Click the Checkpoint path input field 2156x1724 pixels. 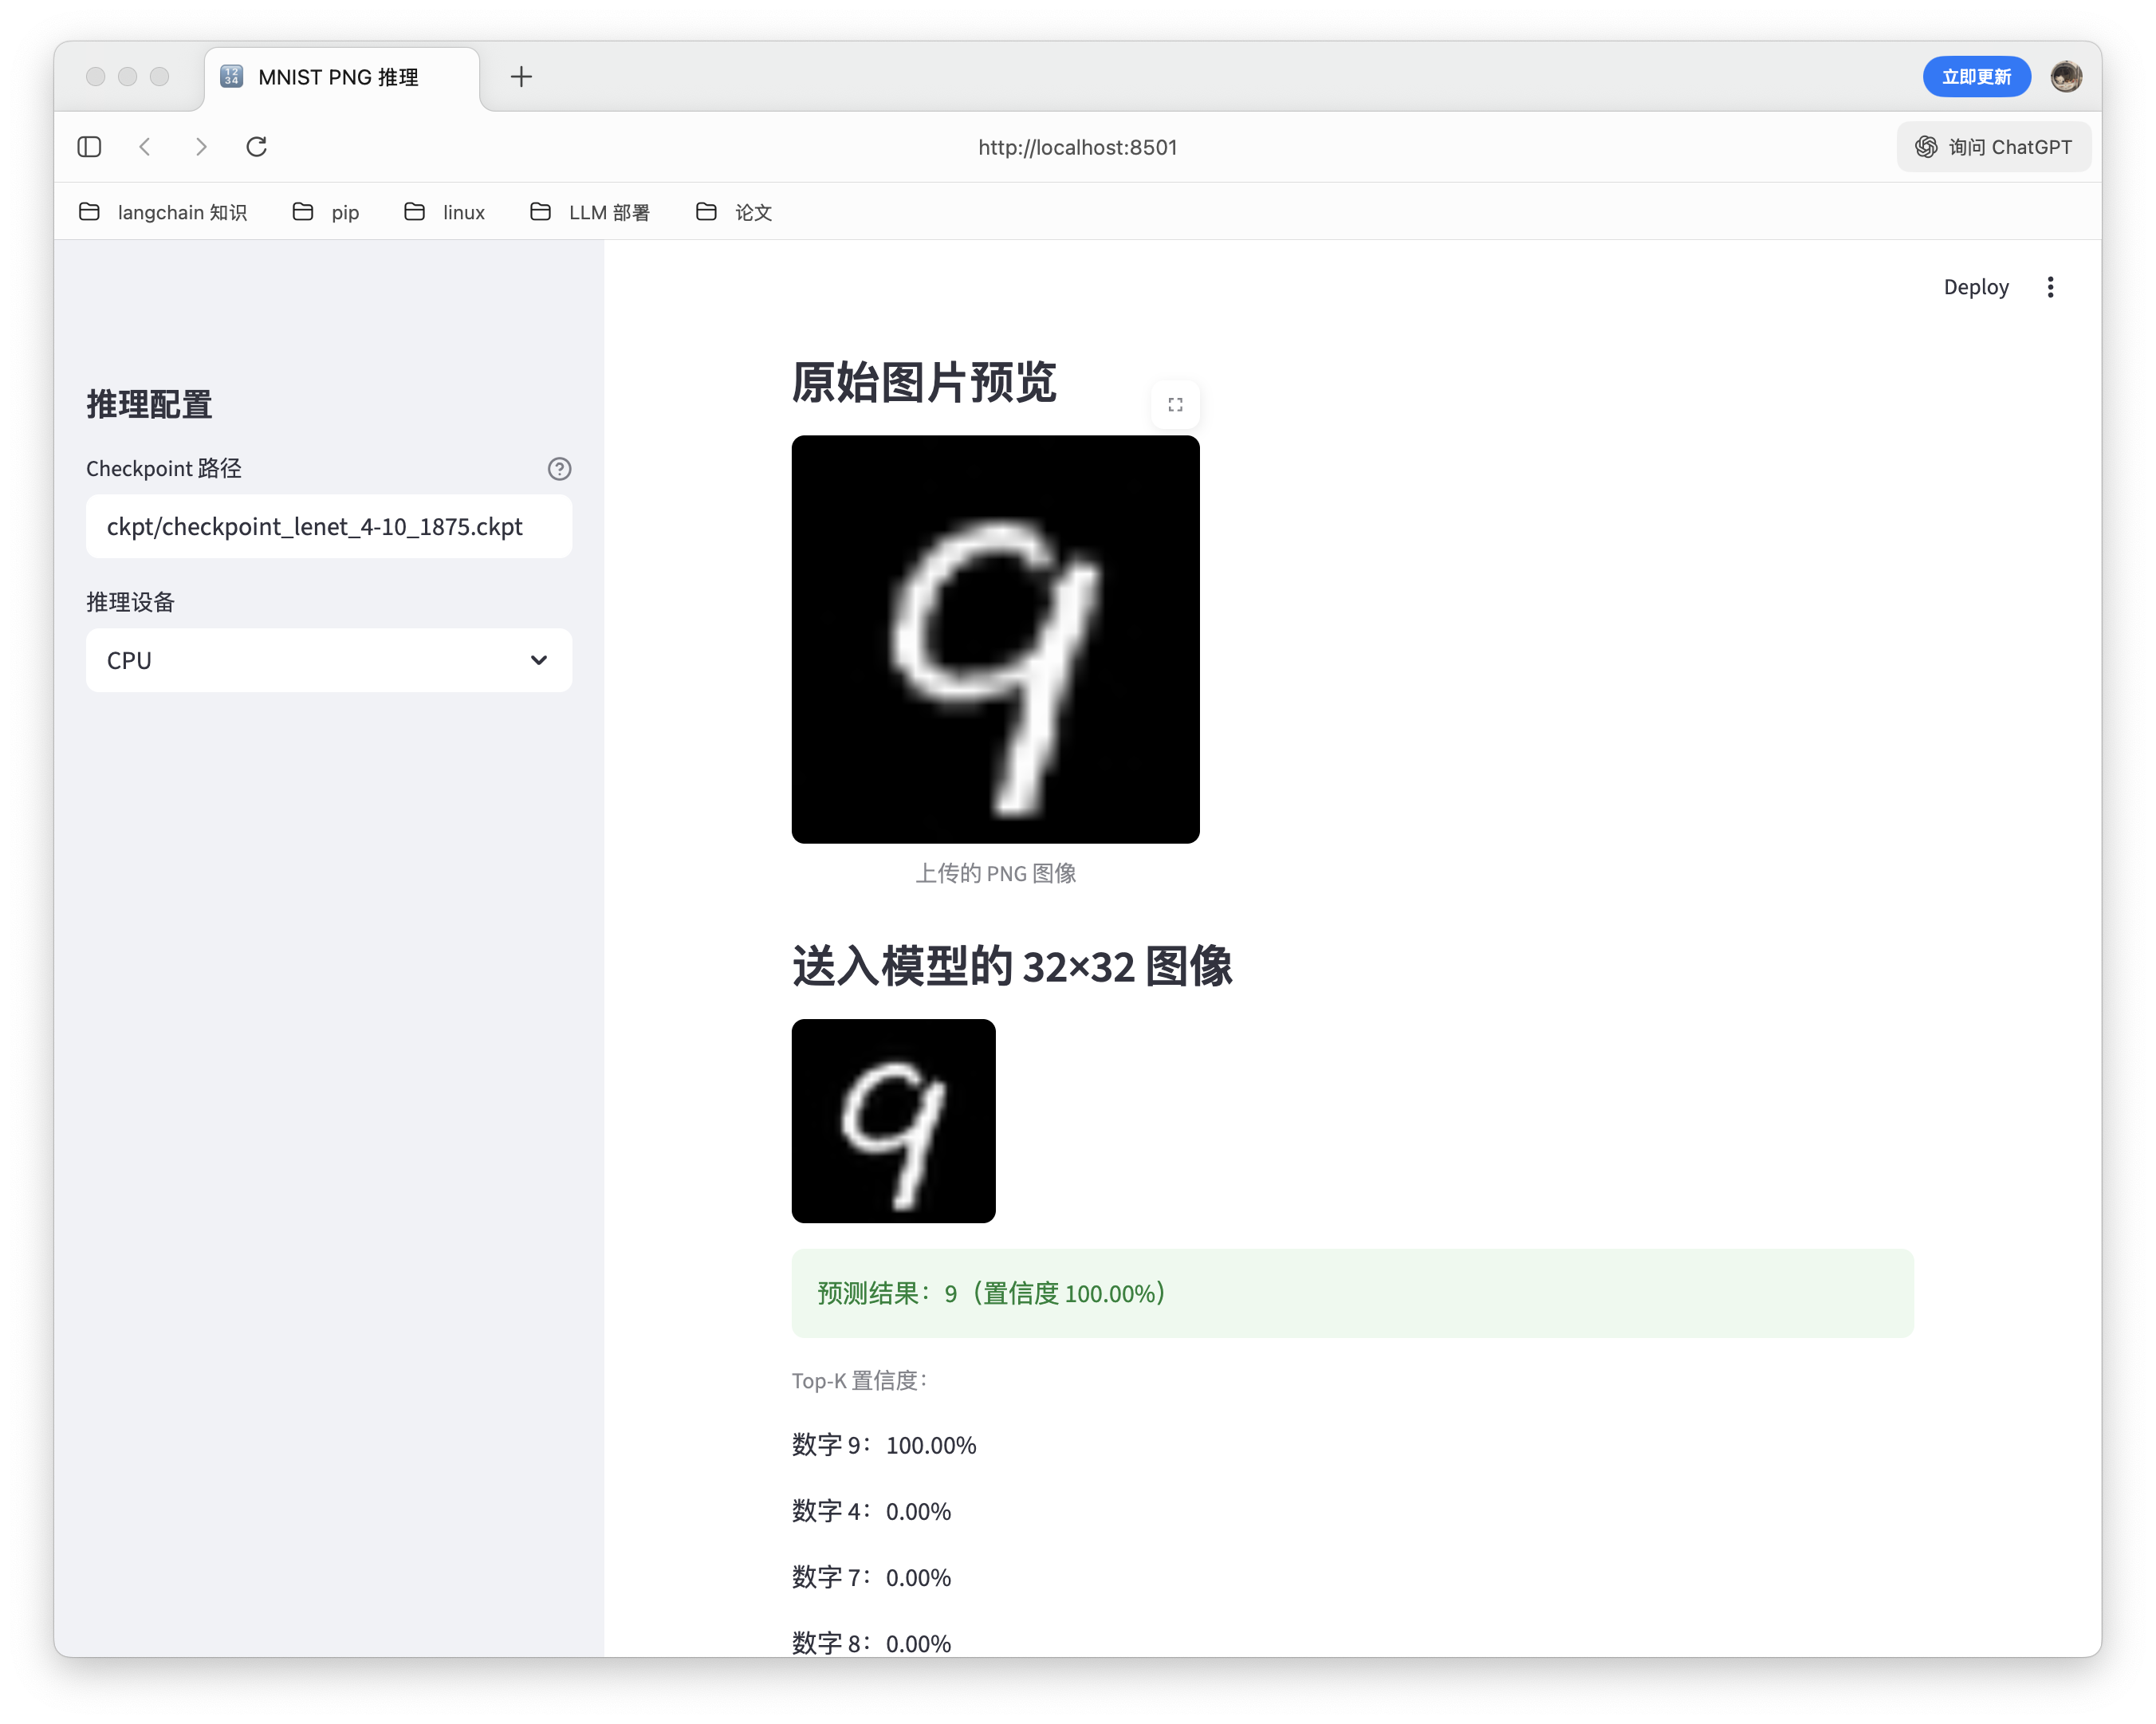329,527
